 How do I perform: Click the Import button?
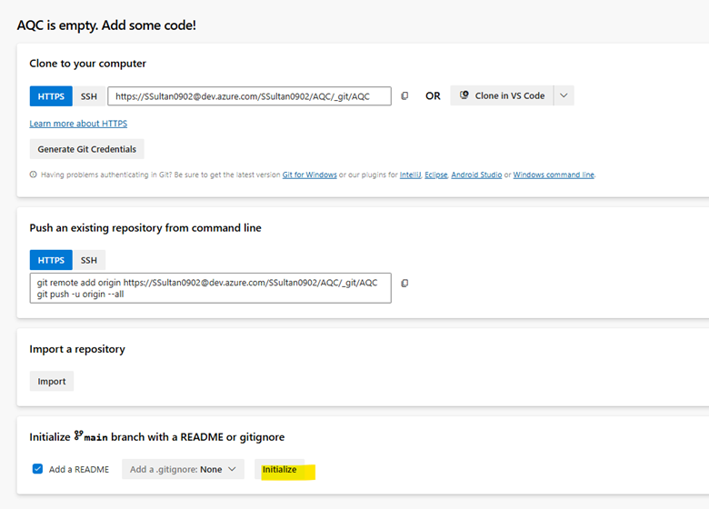[52, 381]
